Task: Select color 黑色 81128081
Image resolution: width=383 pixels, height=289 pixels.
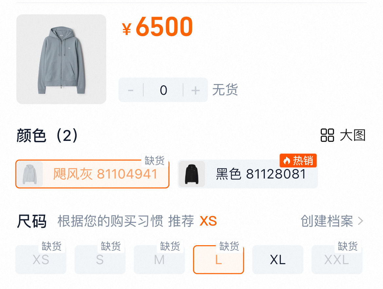Action: (x=248, y=174)
